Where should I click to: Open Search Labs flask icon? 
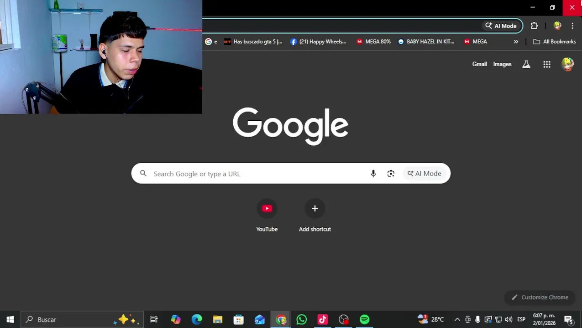[x=526, y=64]
